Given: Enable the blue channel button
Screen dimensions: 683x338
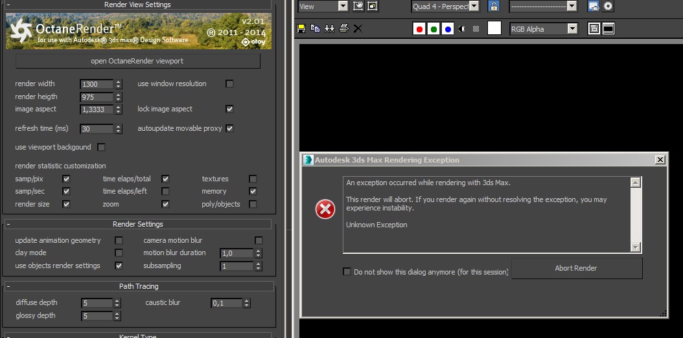Looking at the screenshot, I should click(448, 29).
